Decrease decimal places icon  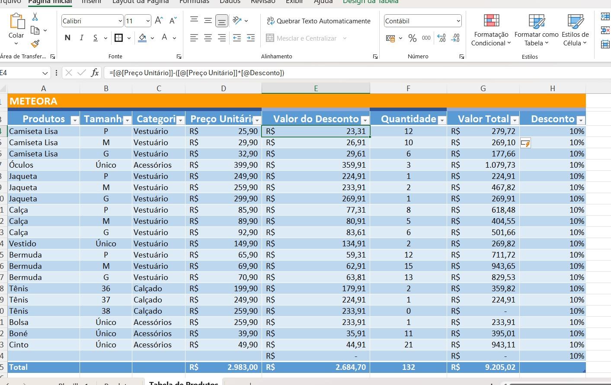(x=455, y=38)
